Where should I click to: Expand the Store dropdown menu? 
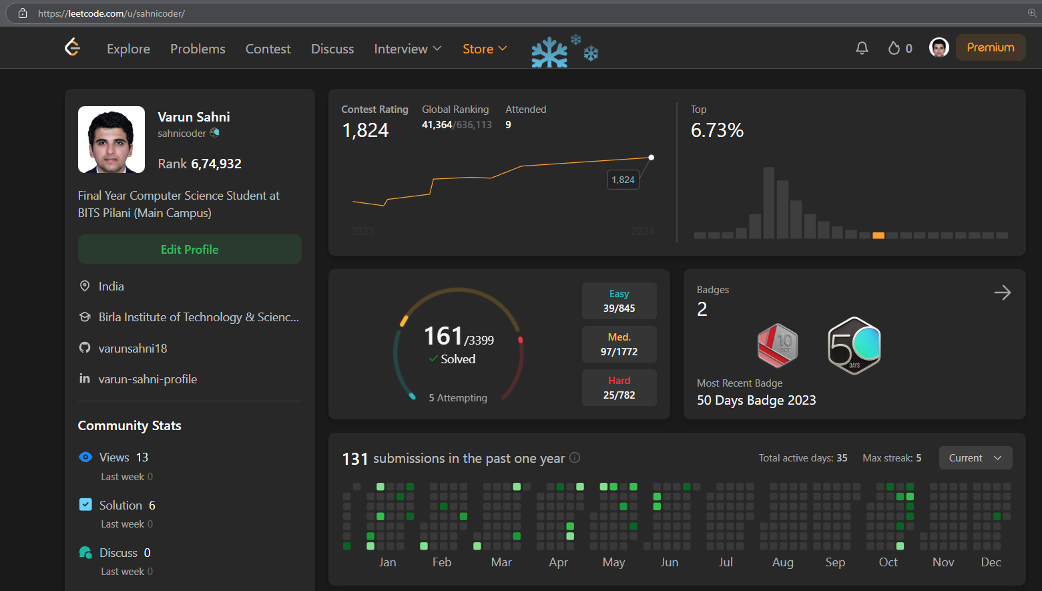coord(485,49)
